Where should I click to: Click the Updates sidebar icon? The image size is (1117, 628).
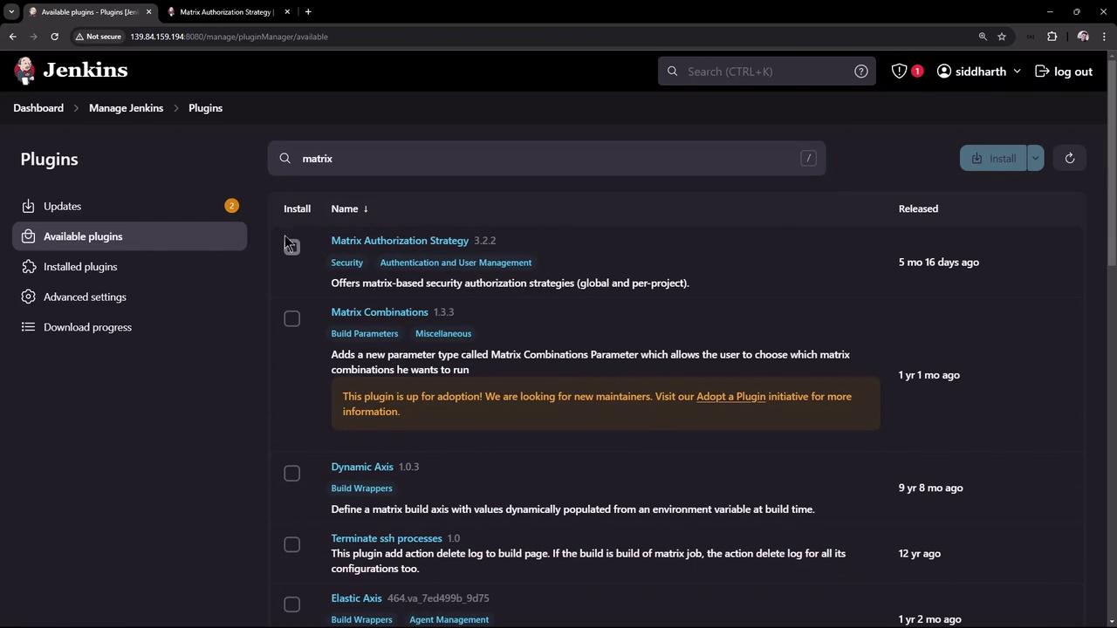coord(28,207)
